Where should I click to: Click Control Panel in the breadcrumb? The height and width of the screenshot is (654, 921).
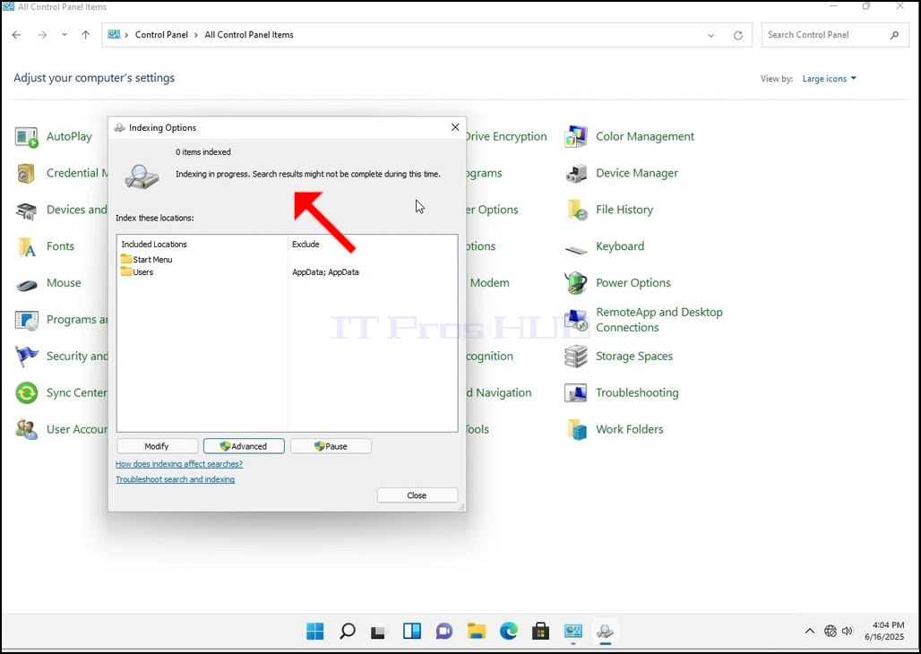(x=161, y=35)
